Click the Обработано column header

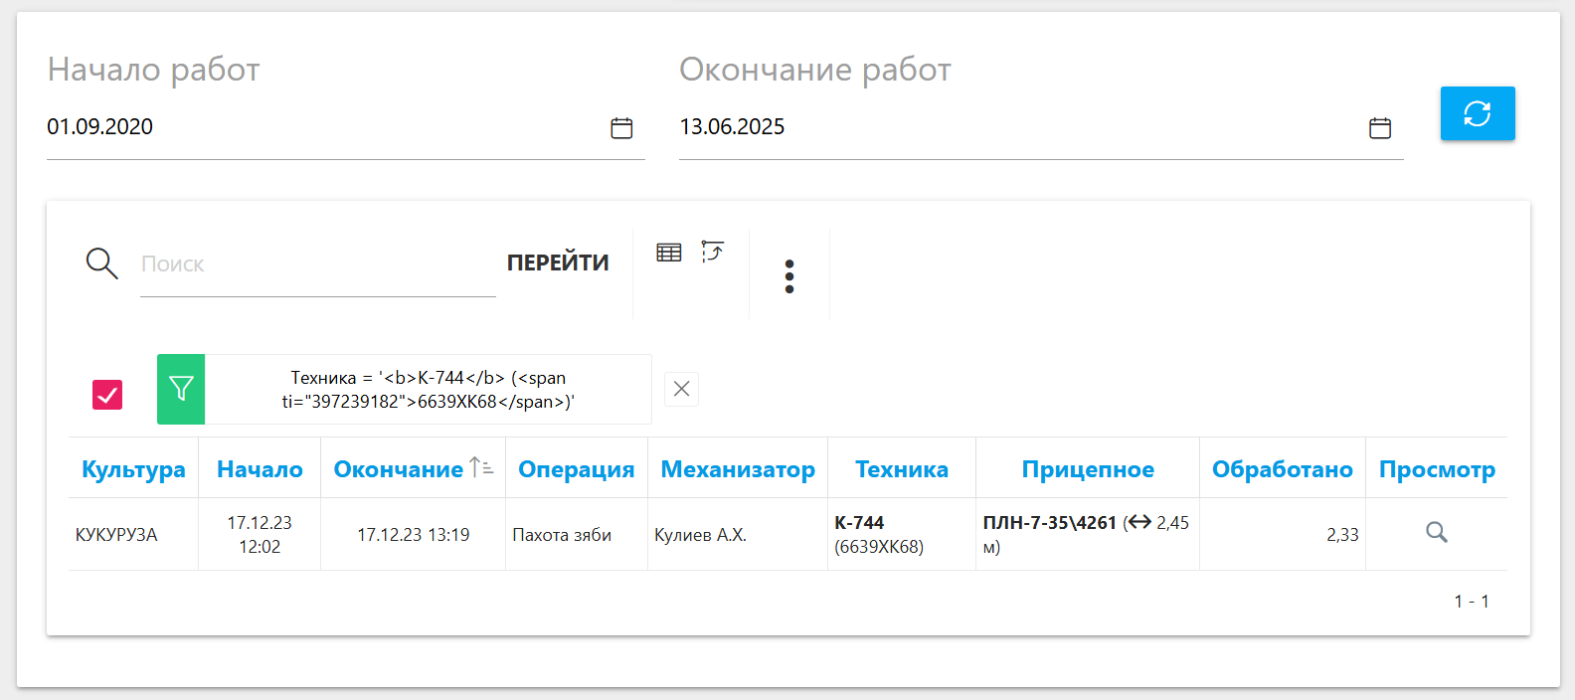[1282, 469]
